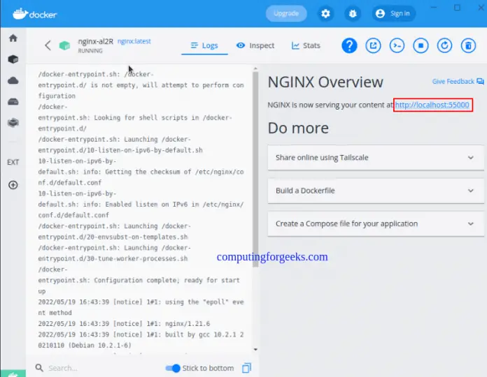Expand Share online using Tailscale

coord(374,158)
